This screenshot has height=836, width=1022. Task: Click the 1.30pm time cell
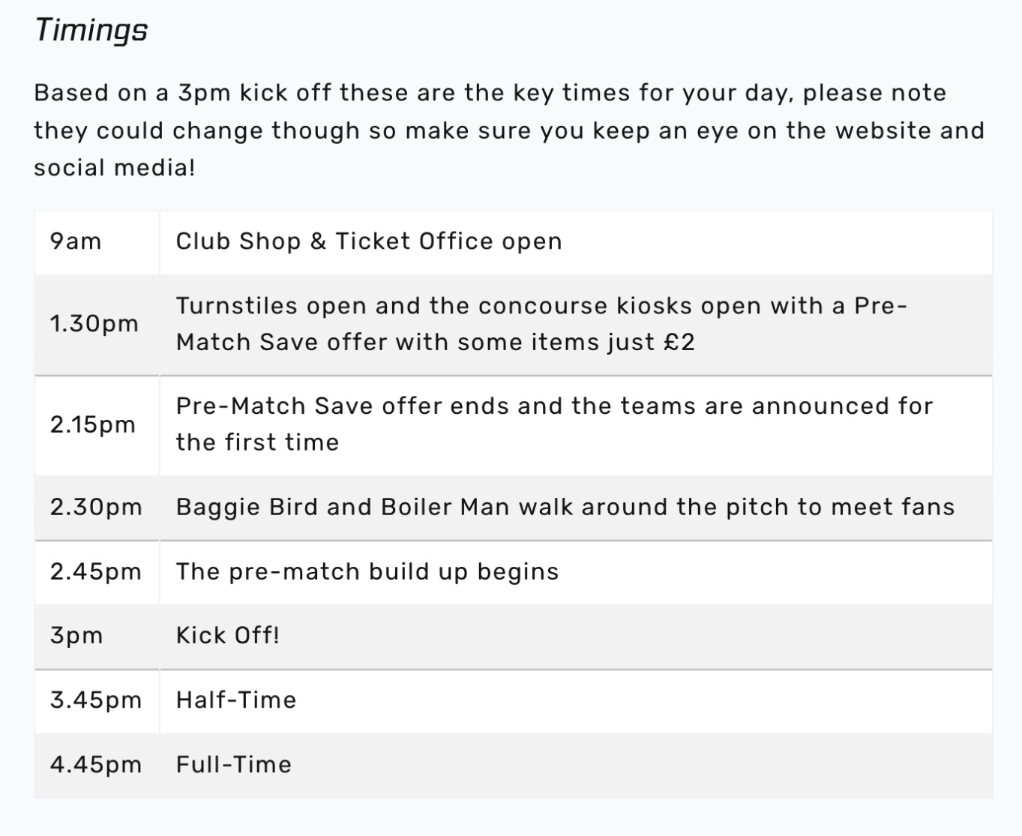pos(94,324)
